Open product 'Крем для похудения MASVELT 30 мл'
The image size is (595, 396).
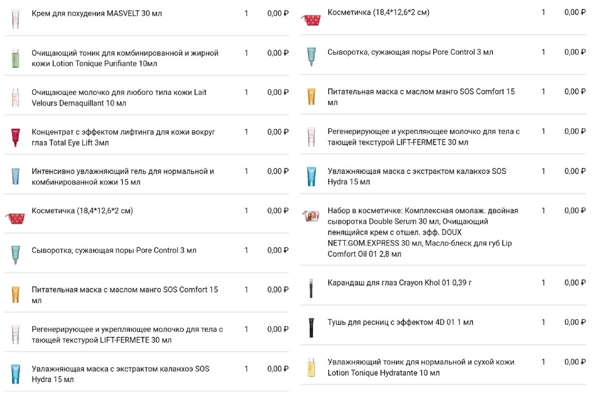[97, 13]
